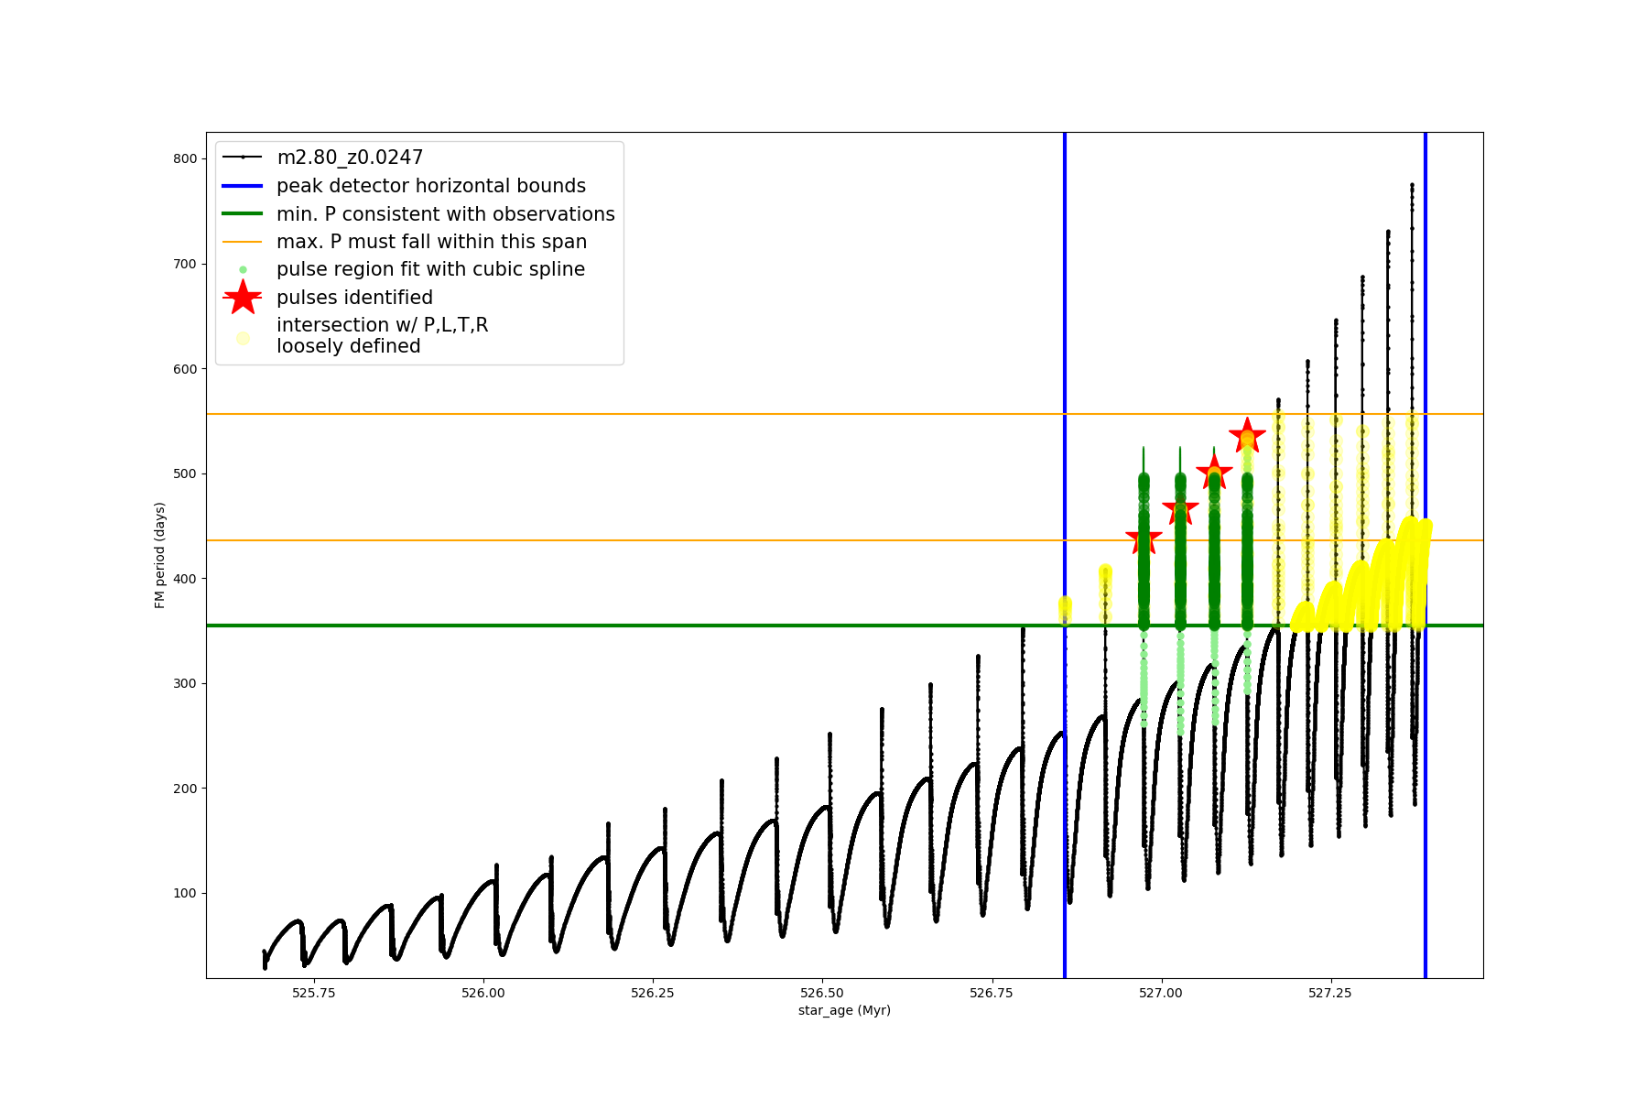Click the blue line sample in the legend
Image resolution: width=1648 pixels, height=1099 pixels.
243,186
